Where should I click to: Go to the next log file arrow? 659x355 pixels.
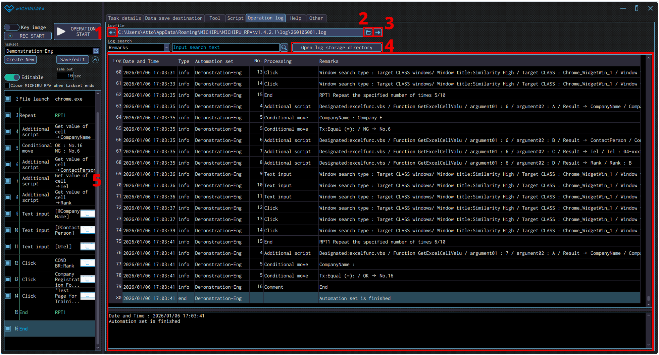click(x=378, y=33)
